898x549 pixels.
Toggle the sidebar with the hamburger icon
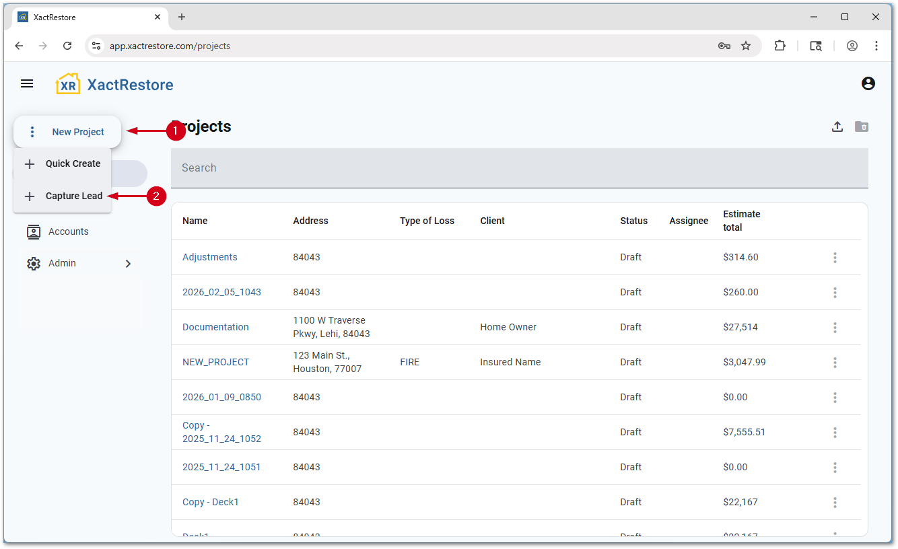click(27, 83)
